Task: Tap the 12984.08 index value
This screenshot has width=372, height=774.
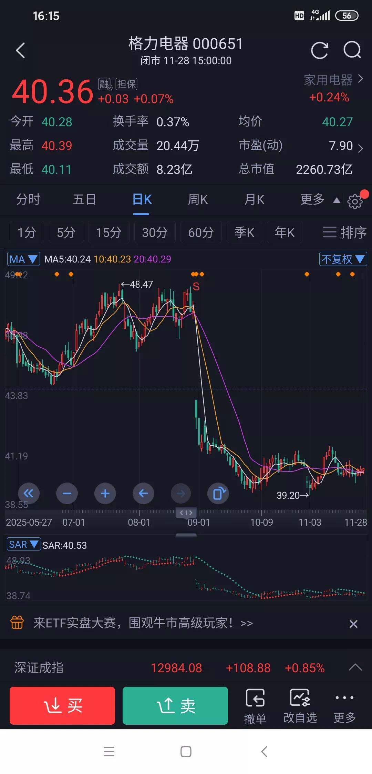Action: click(176, 668)
